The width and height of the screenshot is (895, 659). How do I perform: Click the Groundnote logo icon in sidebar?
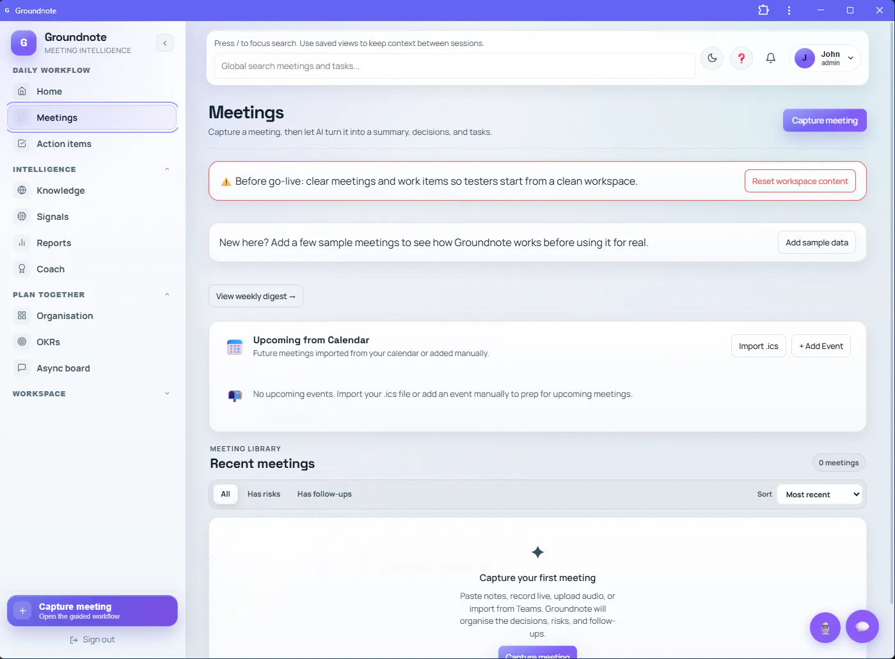(x=24, y=43)
